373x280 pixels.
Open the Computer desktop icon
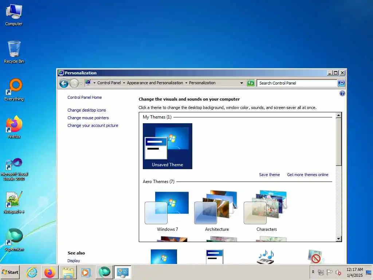coord(14,15)
